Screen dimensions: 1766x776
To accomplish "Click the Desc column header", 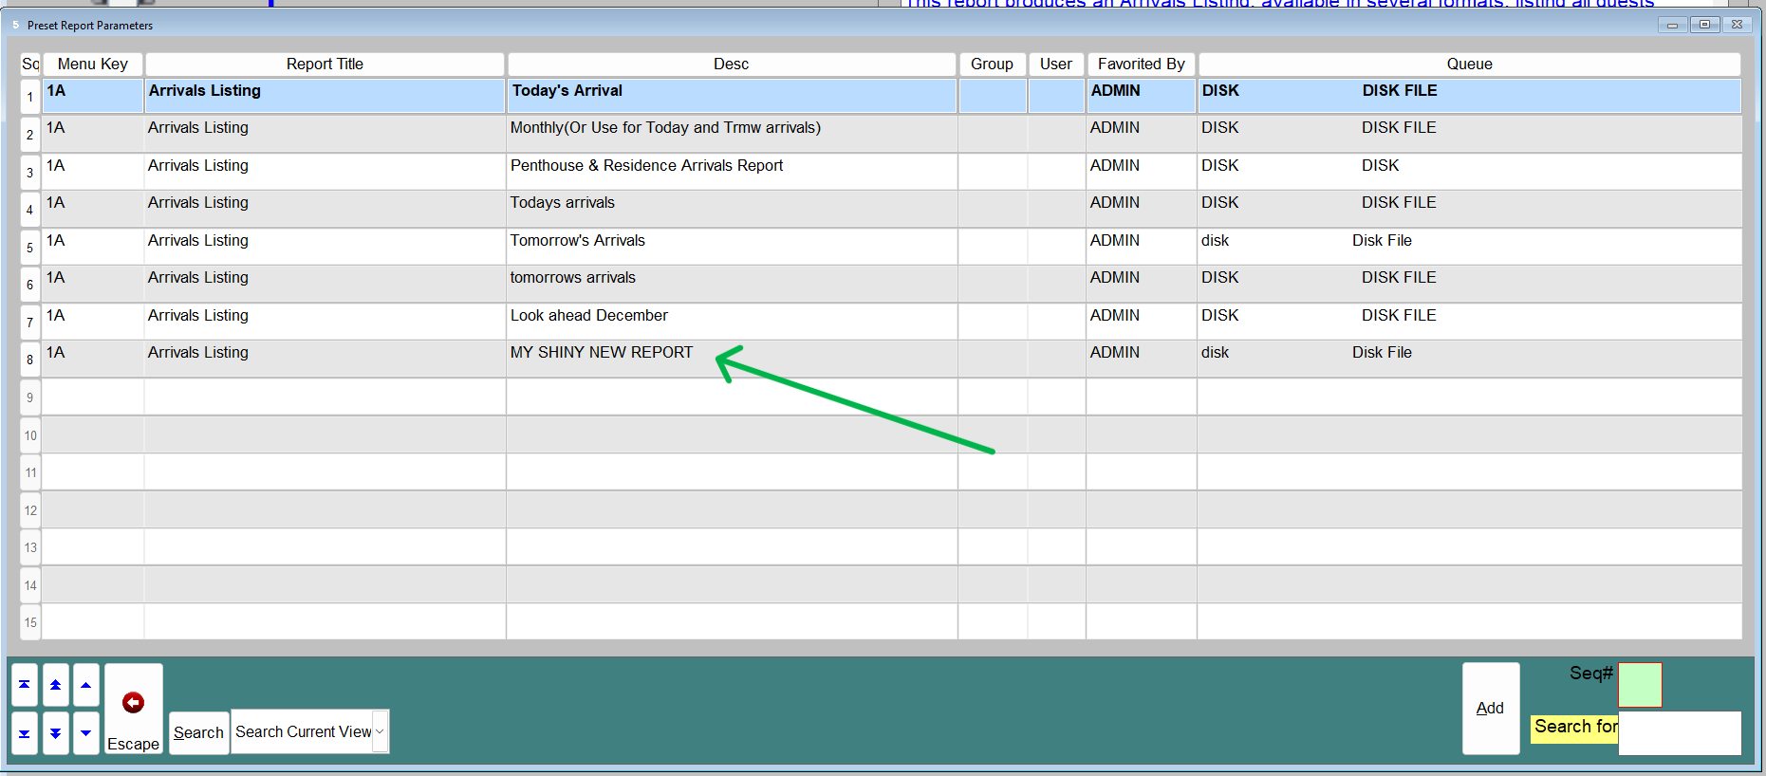I will (731, 64).
